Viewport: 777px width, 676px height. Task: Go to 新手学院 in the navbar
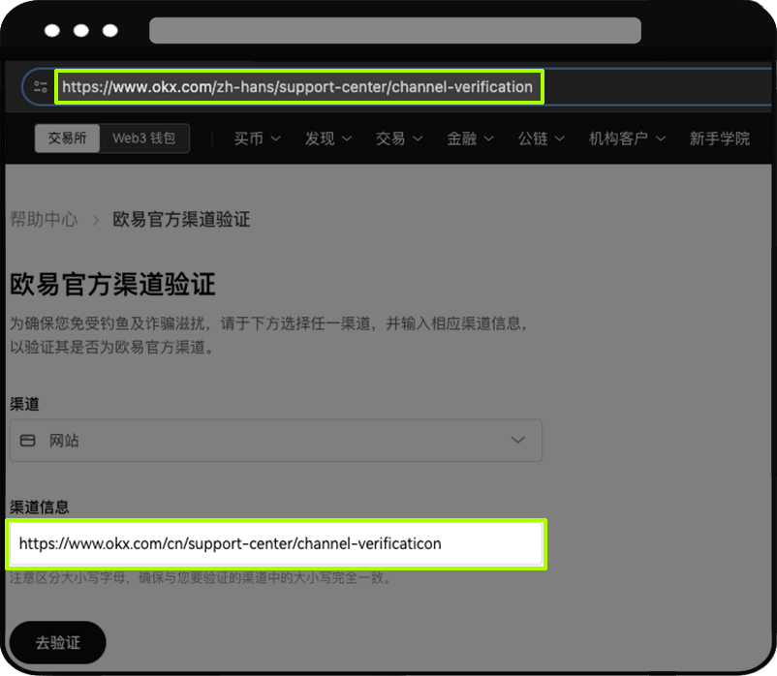719,138
